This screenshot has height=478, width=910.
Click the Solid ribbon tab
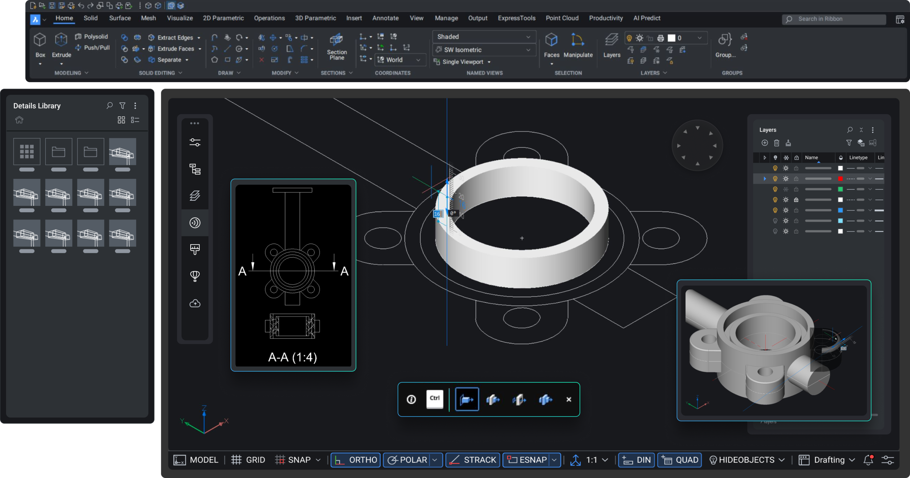tap(90, 18)
